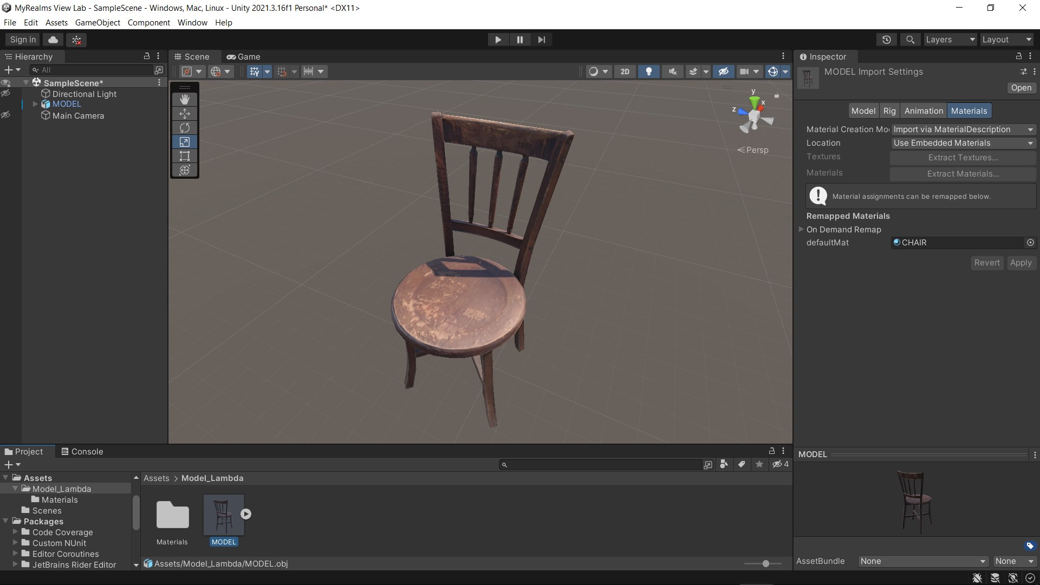Open the global search magnifier icon

coord(910,40)
